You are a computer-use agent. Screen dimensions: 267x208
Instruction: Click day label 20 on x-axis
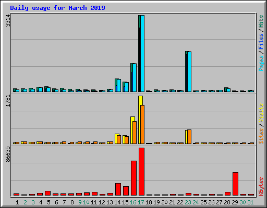point(164,202)
